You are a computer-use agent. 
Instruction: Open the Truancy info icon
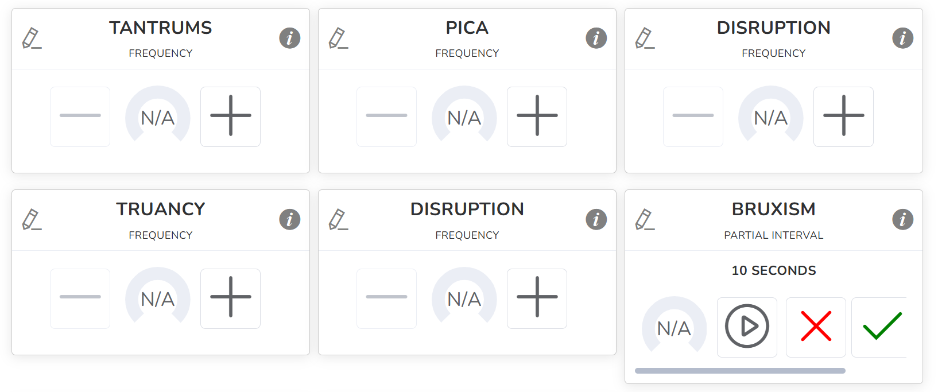(x=289, y=220)
